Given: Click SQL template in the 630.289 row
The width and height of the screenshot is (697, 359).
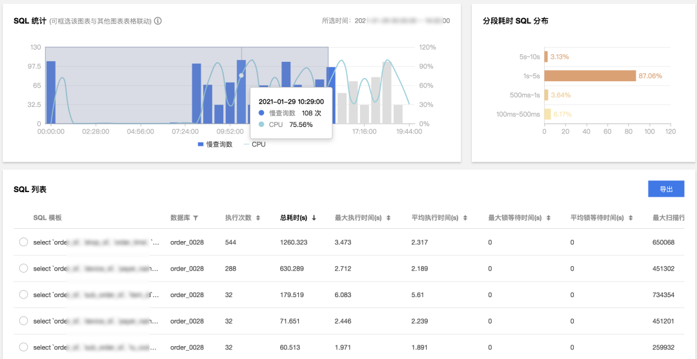Looking at the screenshot, I should coord(96,269).
